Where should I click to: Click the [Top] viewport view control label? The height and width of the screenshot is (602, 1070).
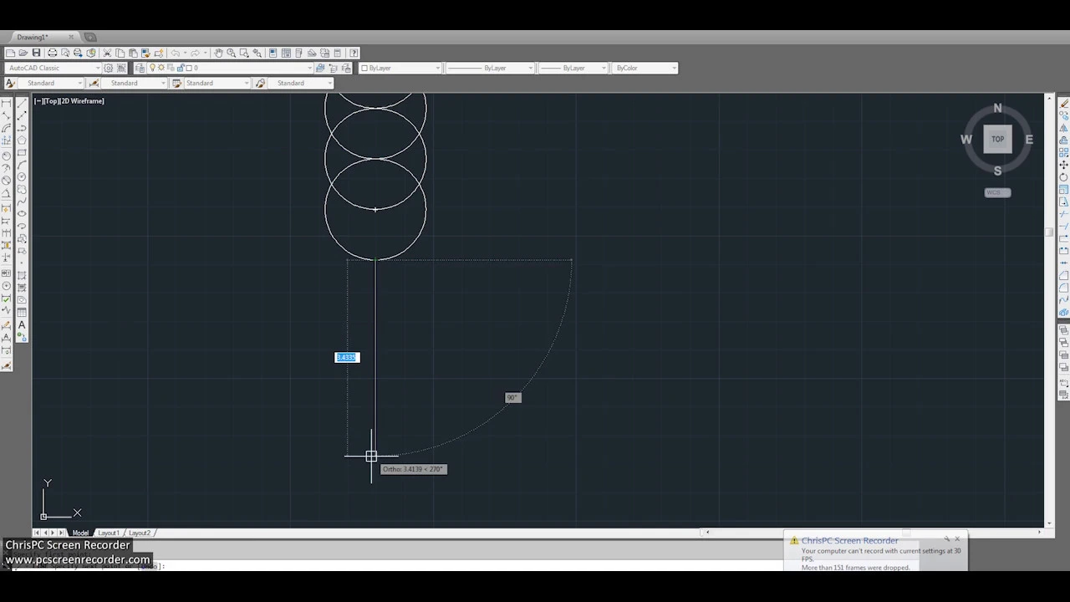[x=51, y=101]
